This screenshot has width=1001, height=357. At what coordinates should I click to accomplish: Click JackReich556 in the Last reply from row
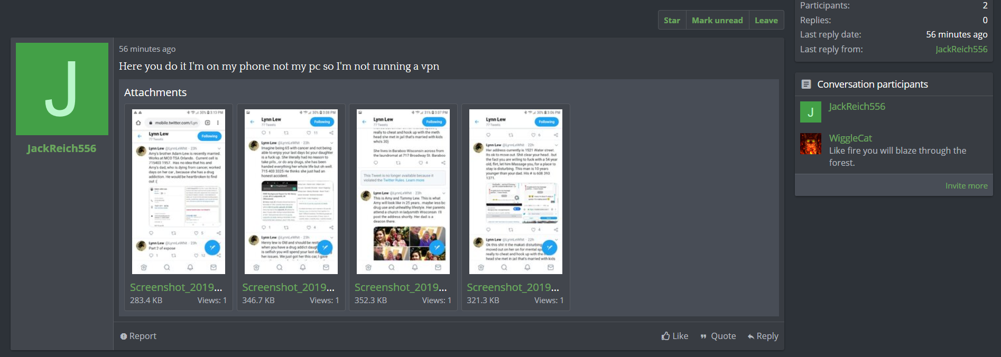(x=961, y=49)
